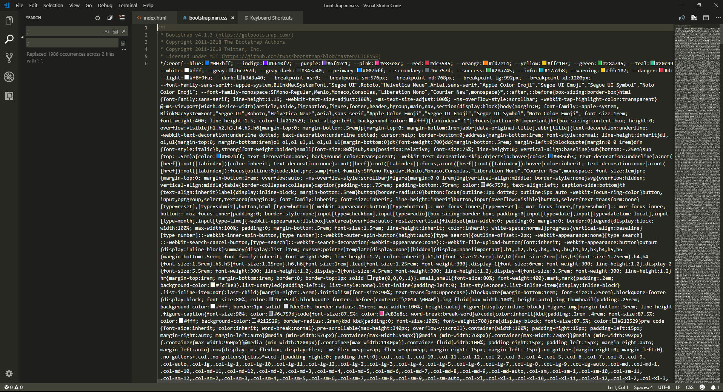The height and width of the screenshot is (392, 723).
Task: Click the a:hover #0056b3 color swatch
Action: coord(550,156)
